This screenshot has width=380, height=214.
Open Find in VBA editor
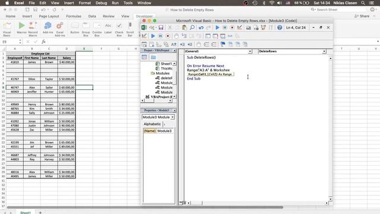coord(192,28)
